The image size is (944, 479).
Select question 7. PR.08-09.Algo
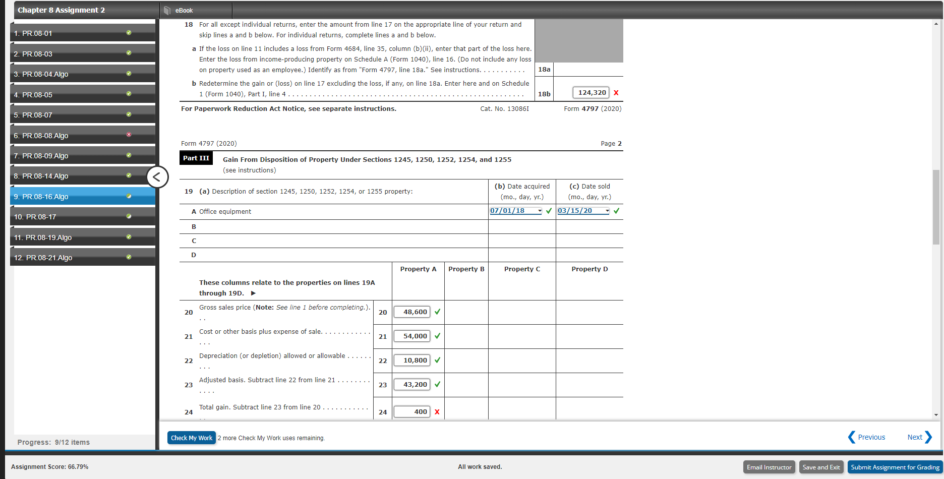click(x=83, y=156)
